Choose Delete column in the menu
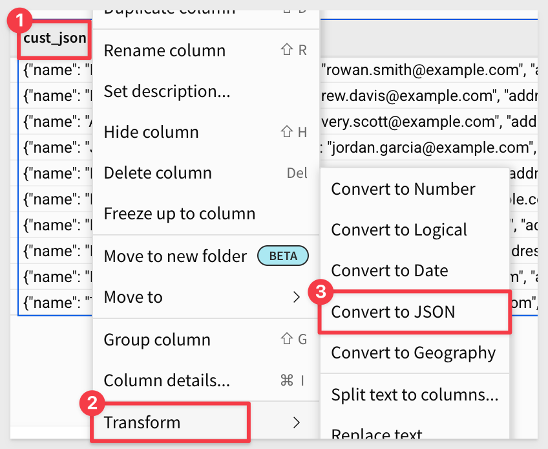This screenshot has width=548, height=449. 206,173
